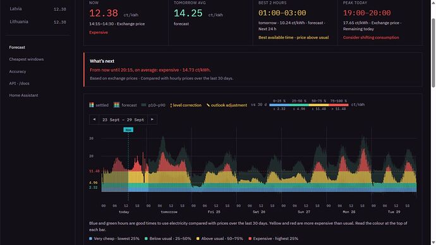Click the PEAK TODAY 19:00–20:00 value
Image resolution: width=436 pixels, height=245 pixels.
point(366,13)
